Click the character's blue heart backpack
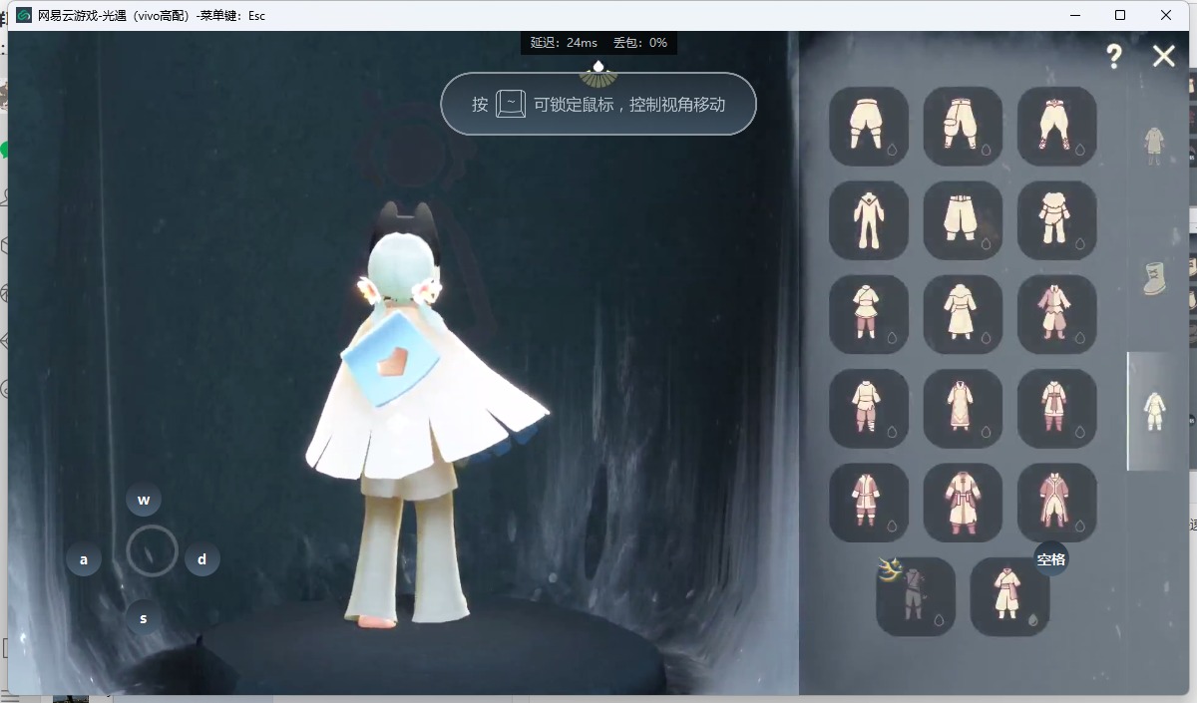1197x703 pixels. [x=388, y=360]
